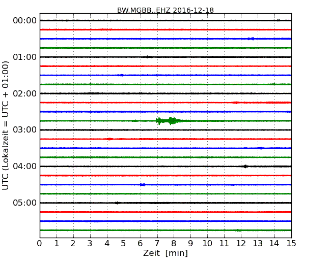Select the 03:00 y-axis tick label

[25, 130]
